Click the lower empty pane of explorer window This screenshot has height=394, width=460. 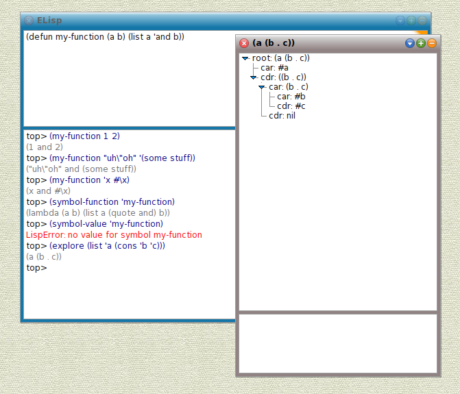pos(337,343)
